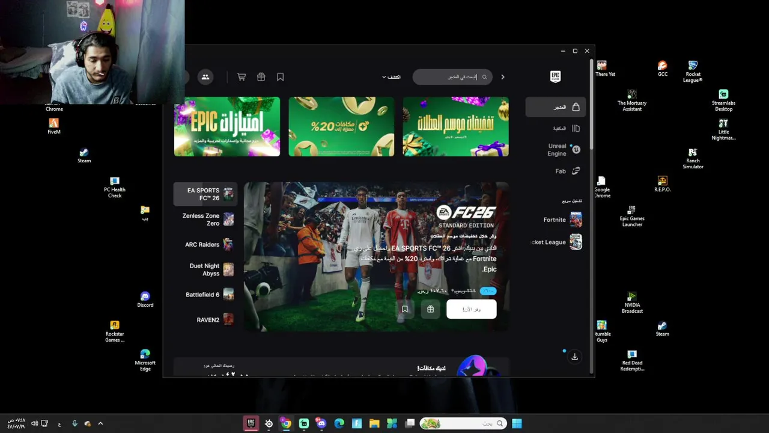The image size is (769, 433).
Task: Open Stumble Guys desktop shortcut
Action: tap(602, 331)
